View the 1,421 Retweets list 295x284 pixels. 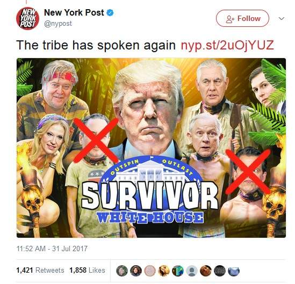(x=40, y=270)
